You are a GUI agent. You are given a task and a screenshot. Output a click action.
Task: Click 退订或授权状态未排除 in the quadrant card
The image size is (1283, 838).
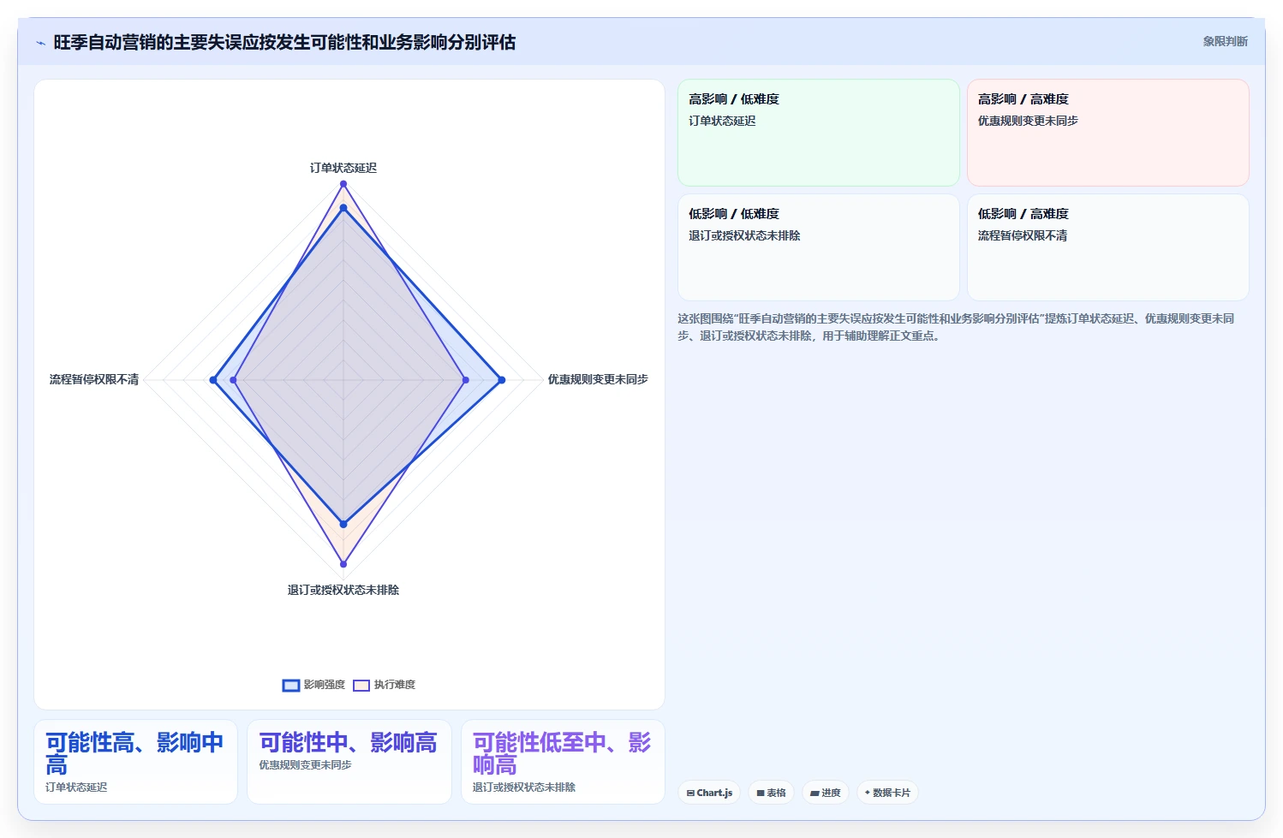coord(744,235)
